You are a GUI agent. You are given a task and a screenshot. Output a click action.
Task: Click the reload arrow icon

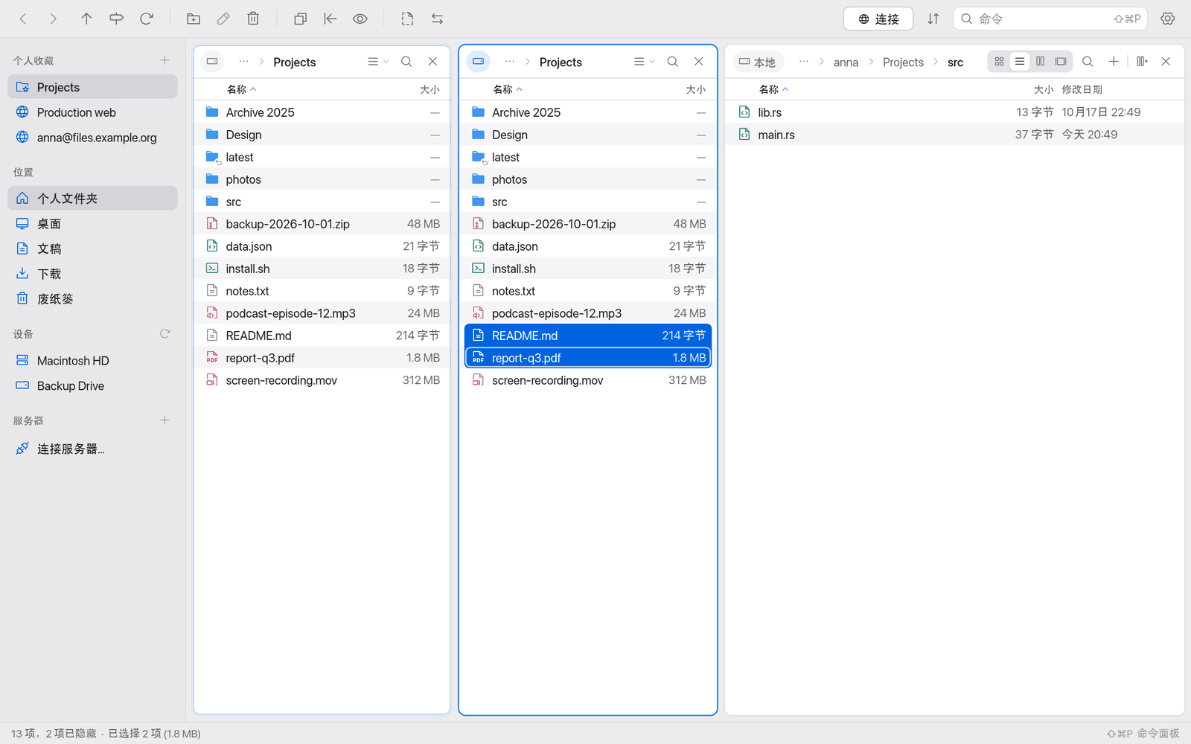pyautogui.click(x=147, y=19)
